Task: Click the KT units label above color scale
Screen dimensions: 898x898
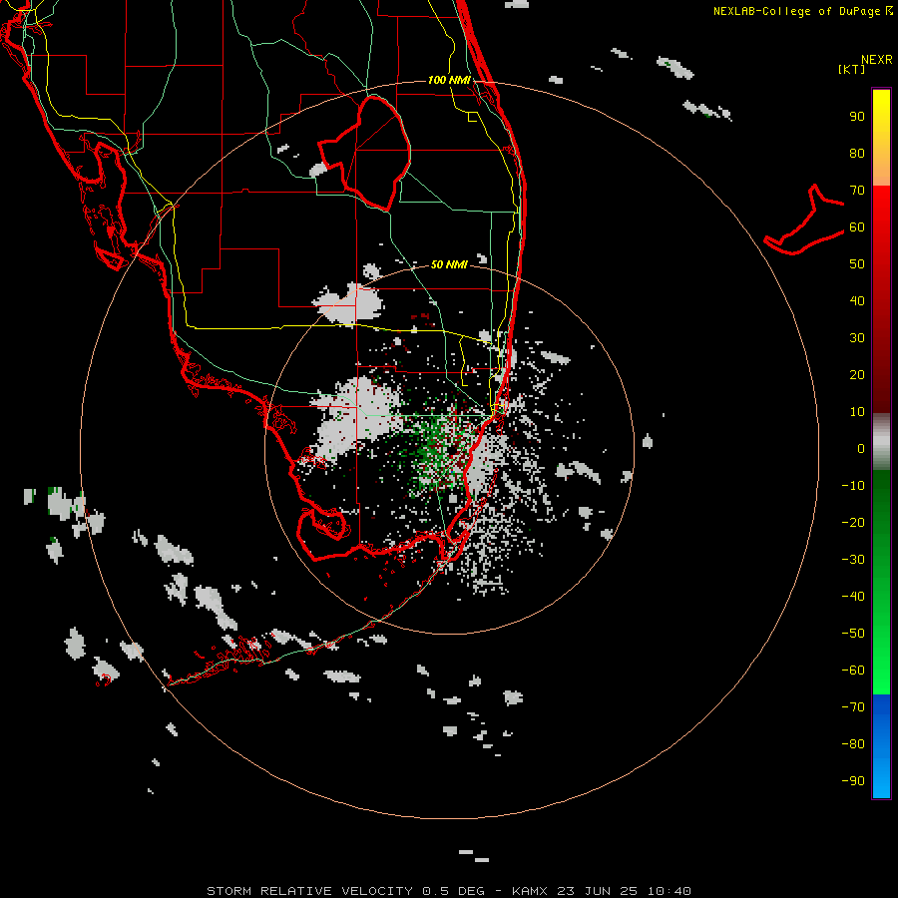Action: pos(852,69)
